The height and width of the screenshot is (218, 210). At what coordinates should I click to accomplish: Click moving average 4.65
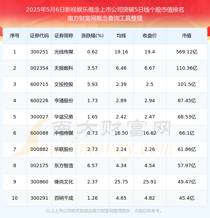click(121, 198)
